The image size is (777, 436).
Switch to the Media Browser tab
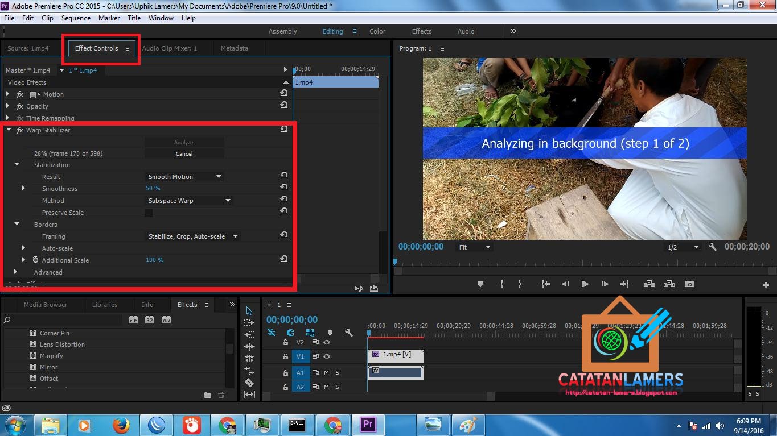[x=46, y=305]
